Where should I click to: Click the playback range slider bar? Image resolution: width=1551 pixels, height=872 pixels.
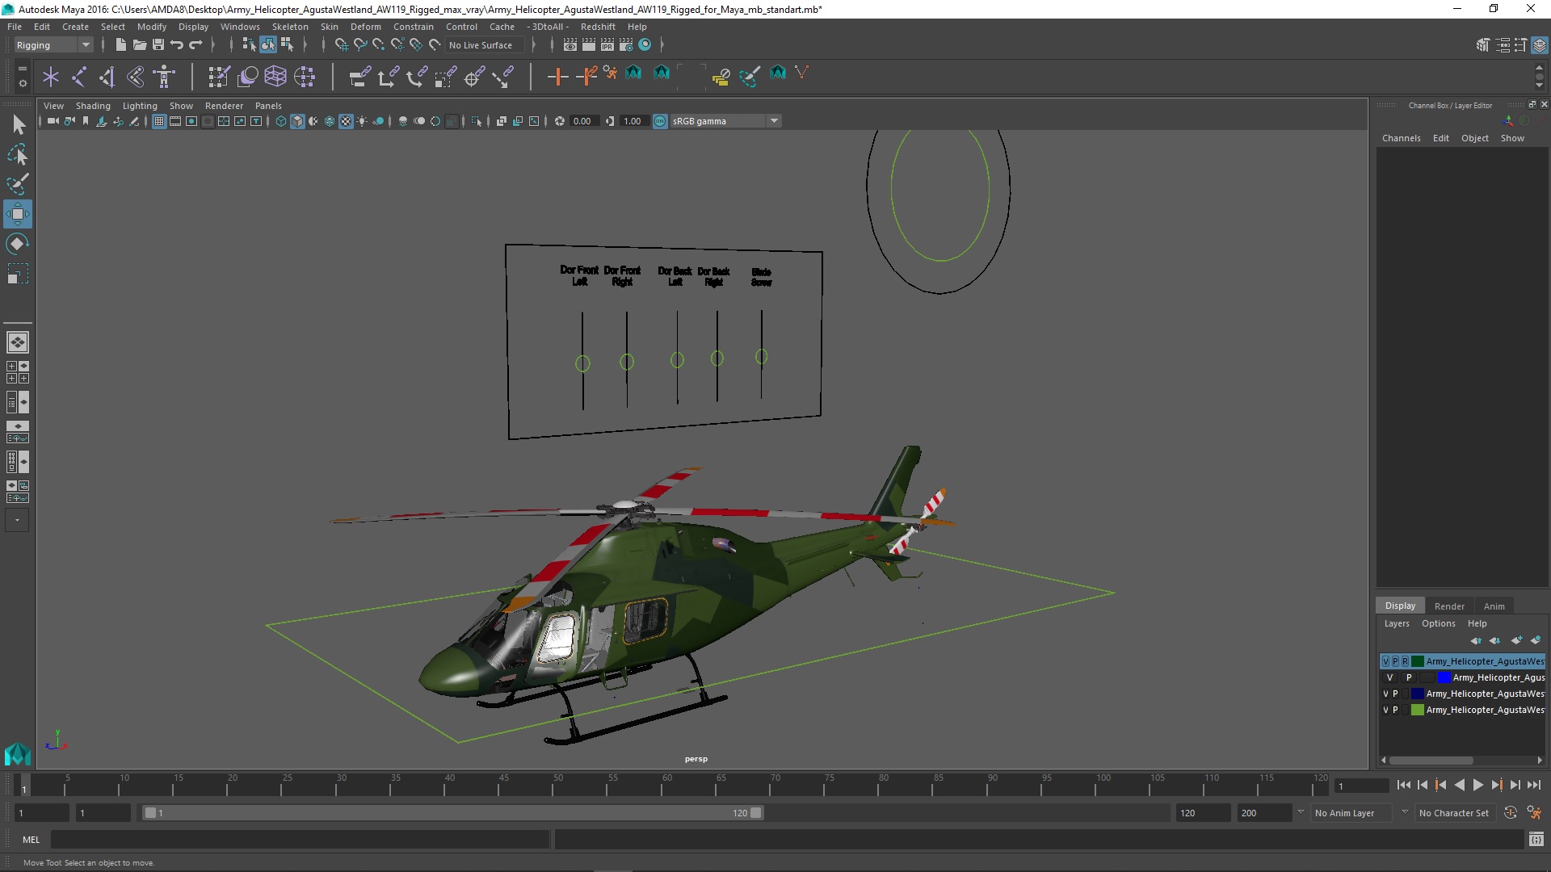452,813
